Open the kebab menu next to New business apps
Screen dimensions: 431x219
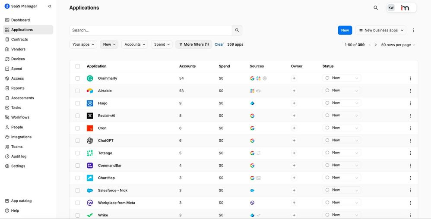[x=413, y=31]
